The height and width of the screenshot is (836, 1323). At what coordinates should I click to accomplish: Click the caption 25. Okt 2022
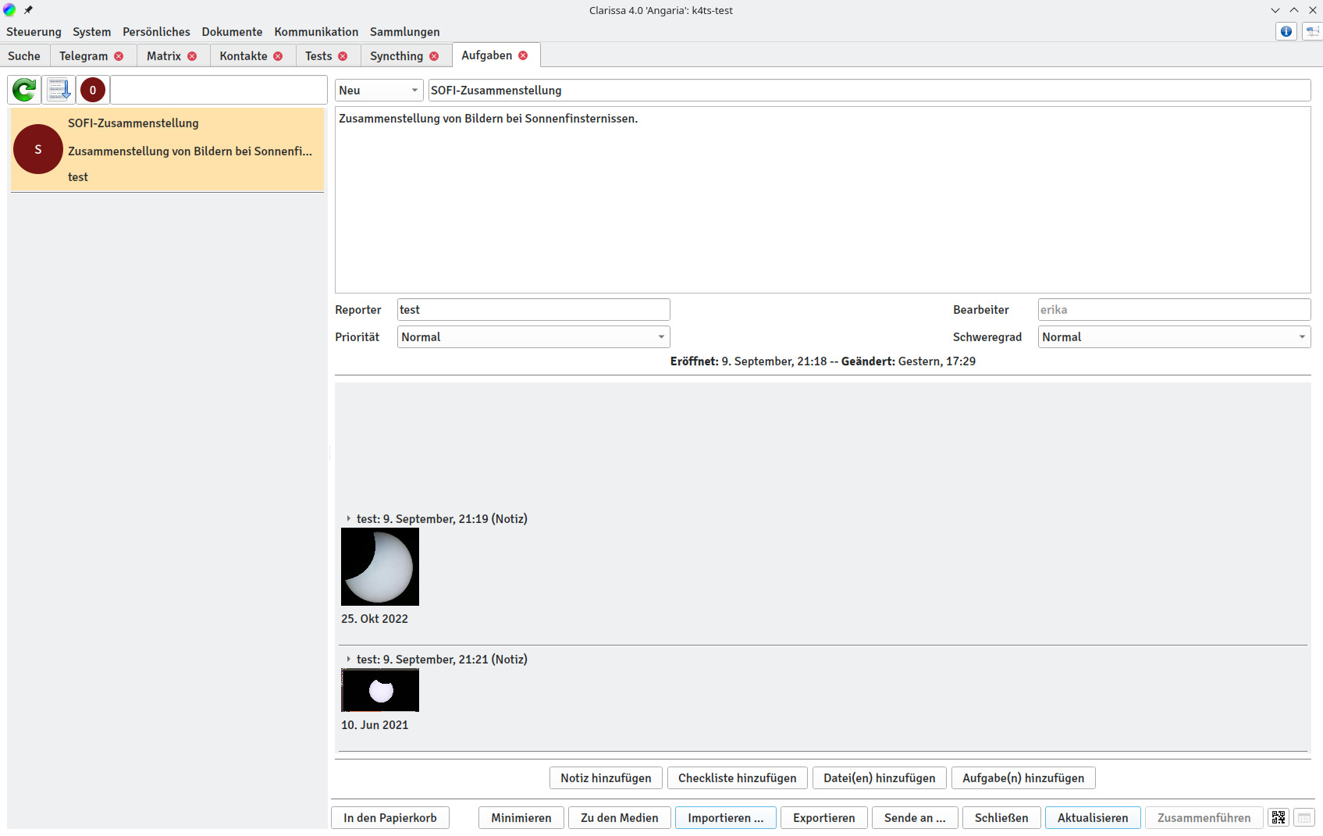click(375, 618)
